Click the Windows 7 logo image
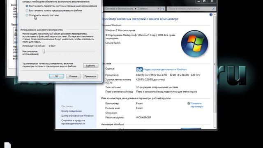The image size is (263, 148). click(x=194, y=44)
